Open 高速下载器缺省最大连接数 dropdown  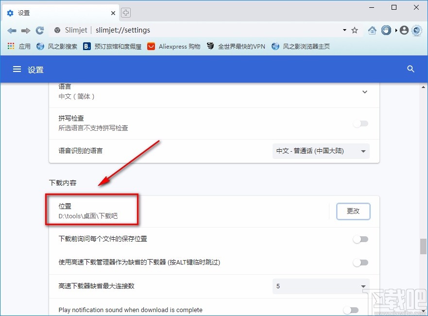[x=321, y=286]
